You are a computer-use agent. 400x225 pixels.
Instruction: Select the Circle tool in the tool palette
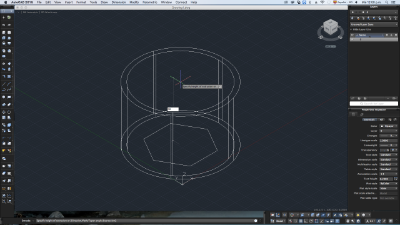[x=4, y=97]
